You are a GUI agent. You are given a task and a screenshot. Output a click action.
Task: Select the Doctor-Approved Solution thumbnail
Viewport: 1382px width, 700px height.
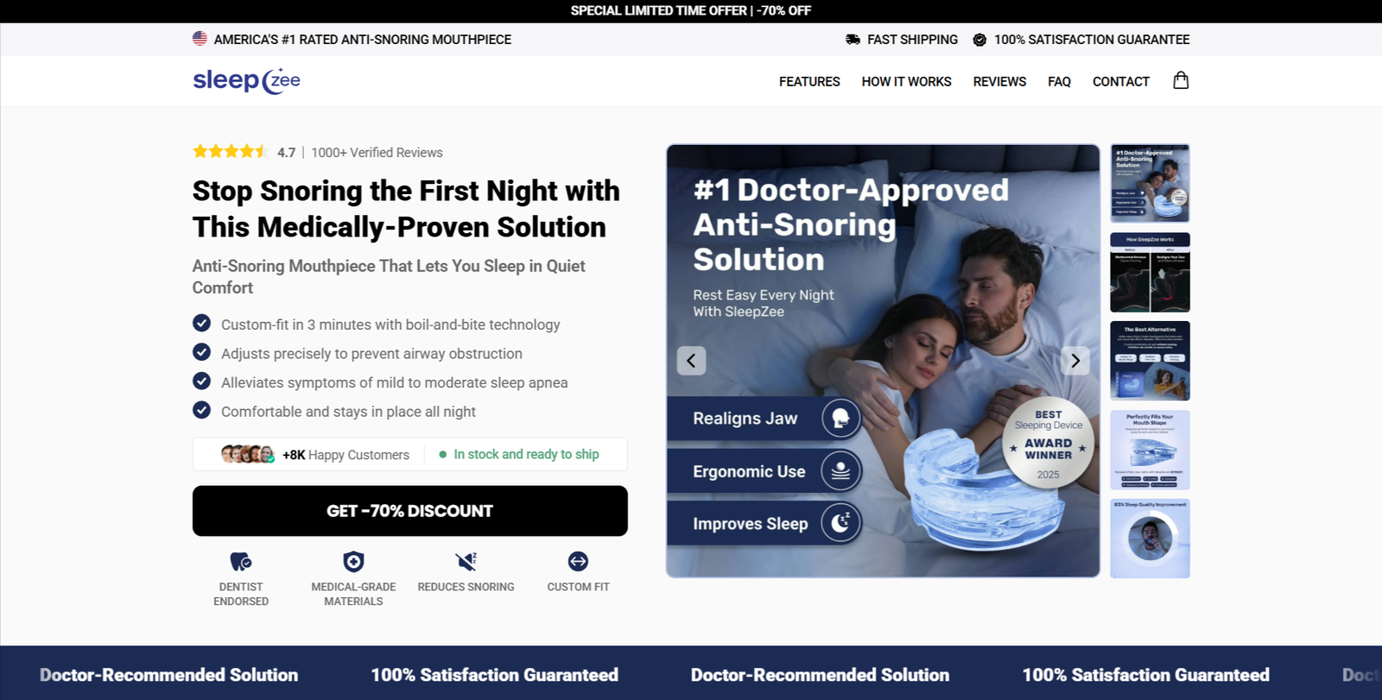coord(1150,184)
